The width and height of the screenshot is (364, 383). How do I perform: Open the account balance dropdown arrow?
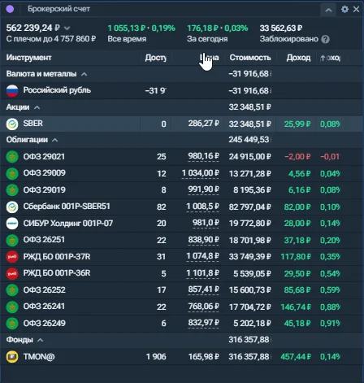point(67,28)
